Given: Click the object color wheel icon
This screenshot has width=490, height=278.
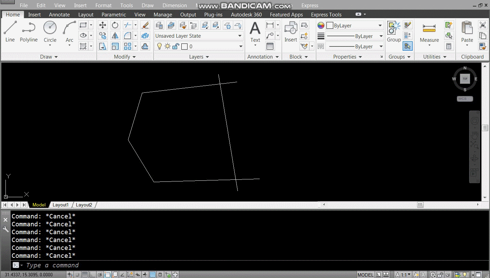Looking at the screenshot, I should click(321, 25).
